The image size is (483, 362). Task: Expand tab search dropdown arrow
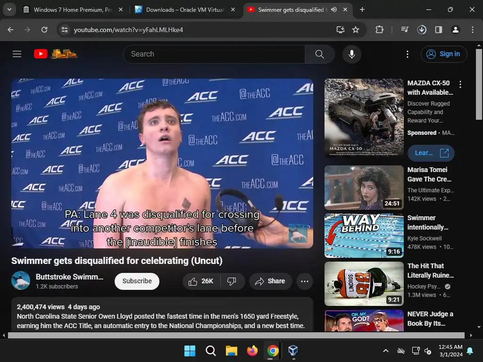[x=9, y=9]
